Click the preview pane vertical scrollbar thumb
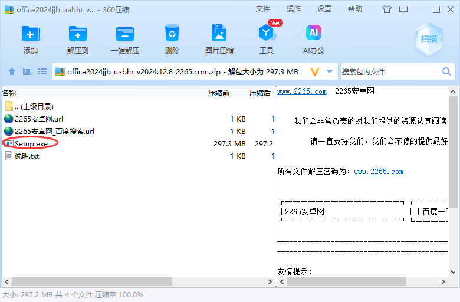Viewport: 460px width, 302px height. coord(454,152)
